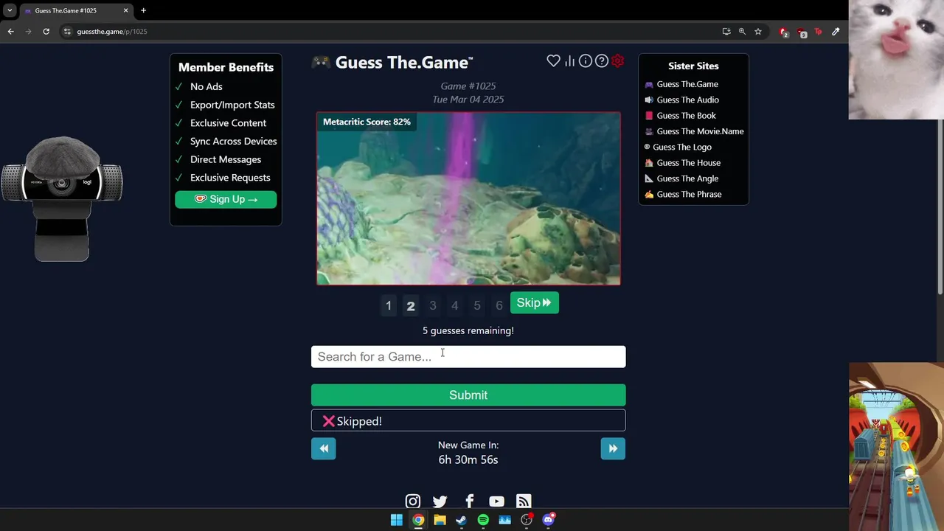Open the info circle icon
The width and height of the screenshot is (944, 531).
click(x=586, y=61)
